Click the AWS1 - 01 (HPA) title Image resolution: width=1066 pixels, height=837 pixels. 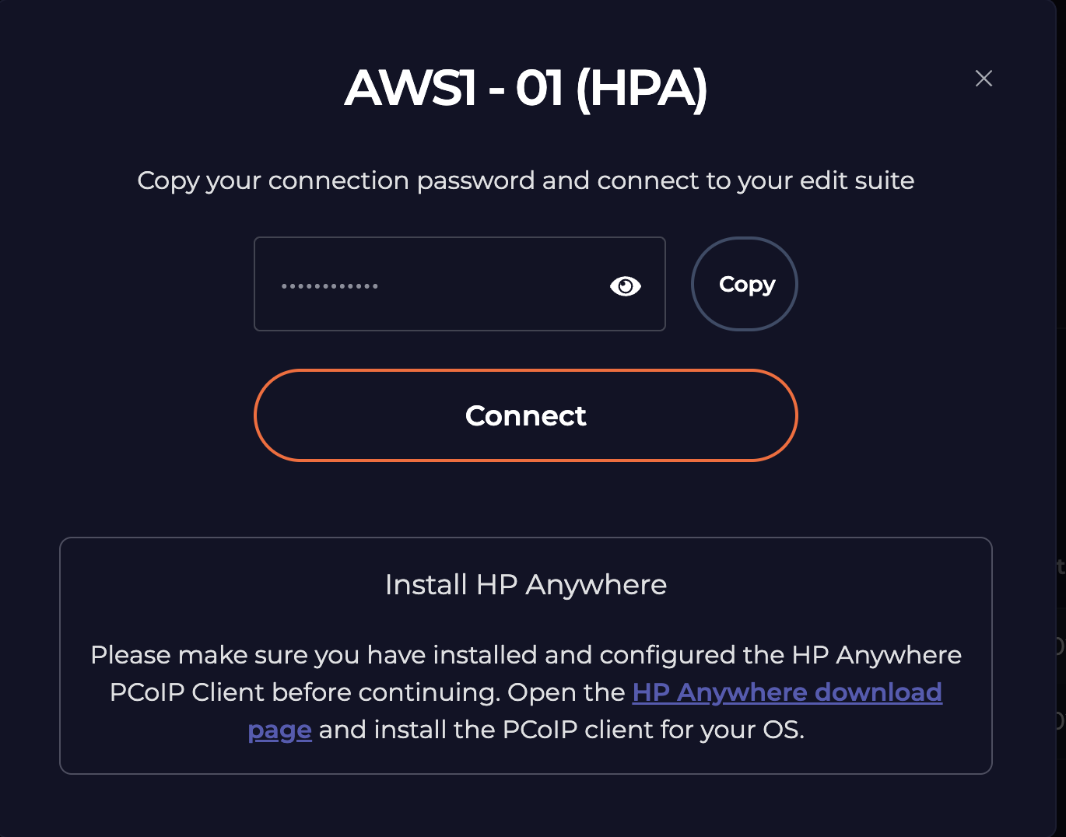click(x=526, y=88)
